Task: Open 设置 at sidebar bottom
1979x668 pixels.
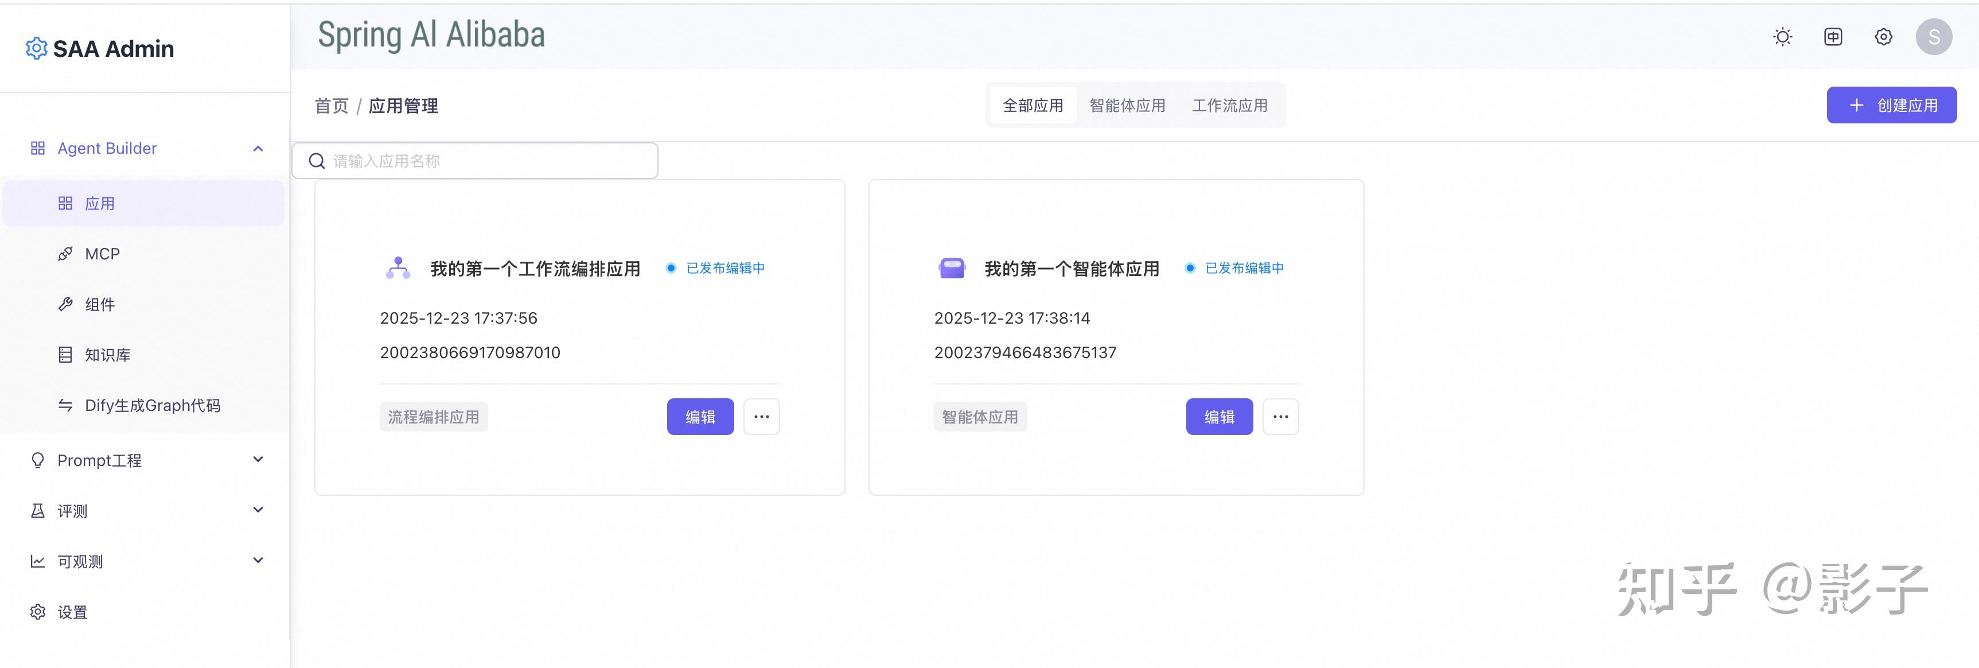Action: 72,611
